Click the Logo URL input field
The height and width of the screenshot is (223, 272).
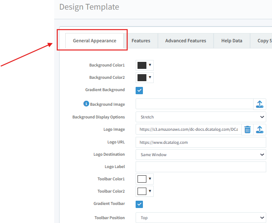coord(201,142)
